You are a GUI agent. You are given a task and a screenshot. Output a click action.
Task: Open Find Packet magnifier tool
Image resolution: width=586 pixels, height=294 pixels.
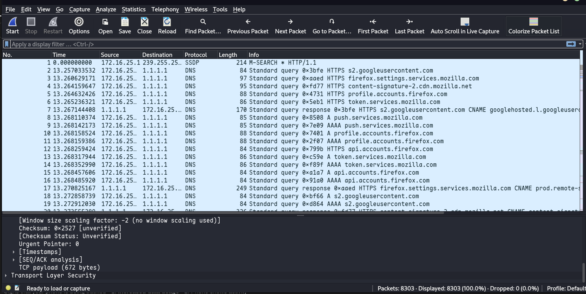(203, 26)
